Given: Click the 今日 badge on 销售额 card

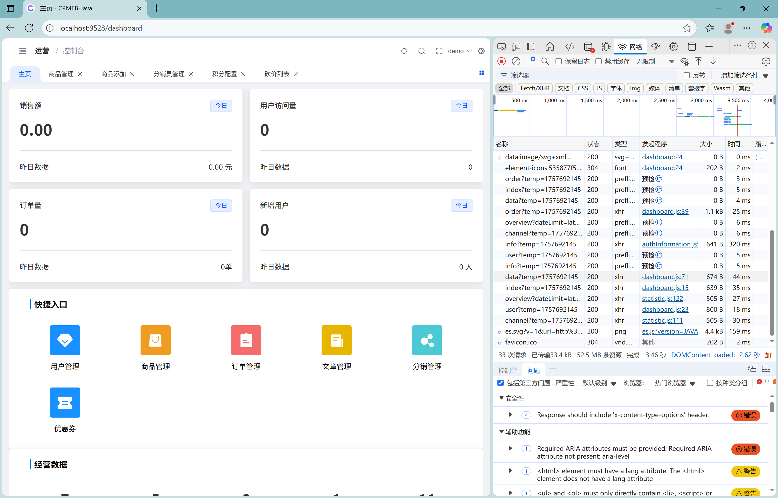Looking at the screenshot, I should [x=221, y=105].
